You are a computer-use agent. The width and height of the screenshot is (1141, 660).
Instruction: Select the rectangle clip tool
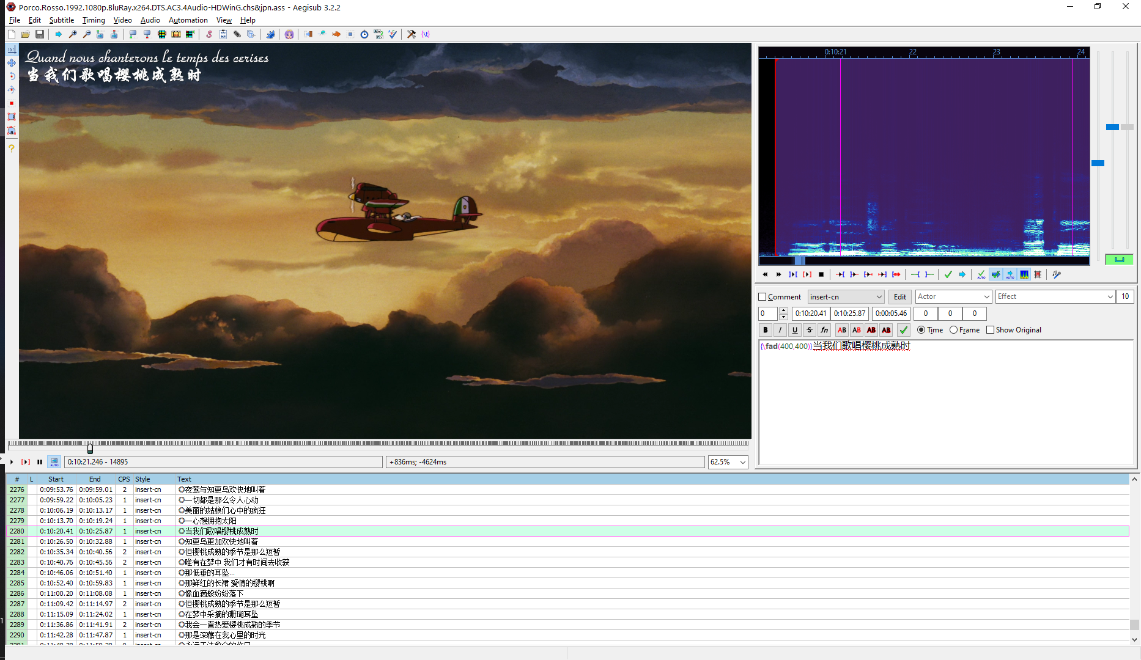tap(12, 117)
